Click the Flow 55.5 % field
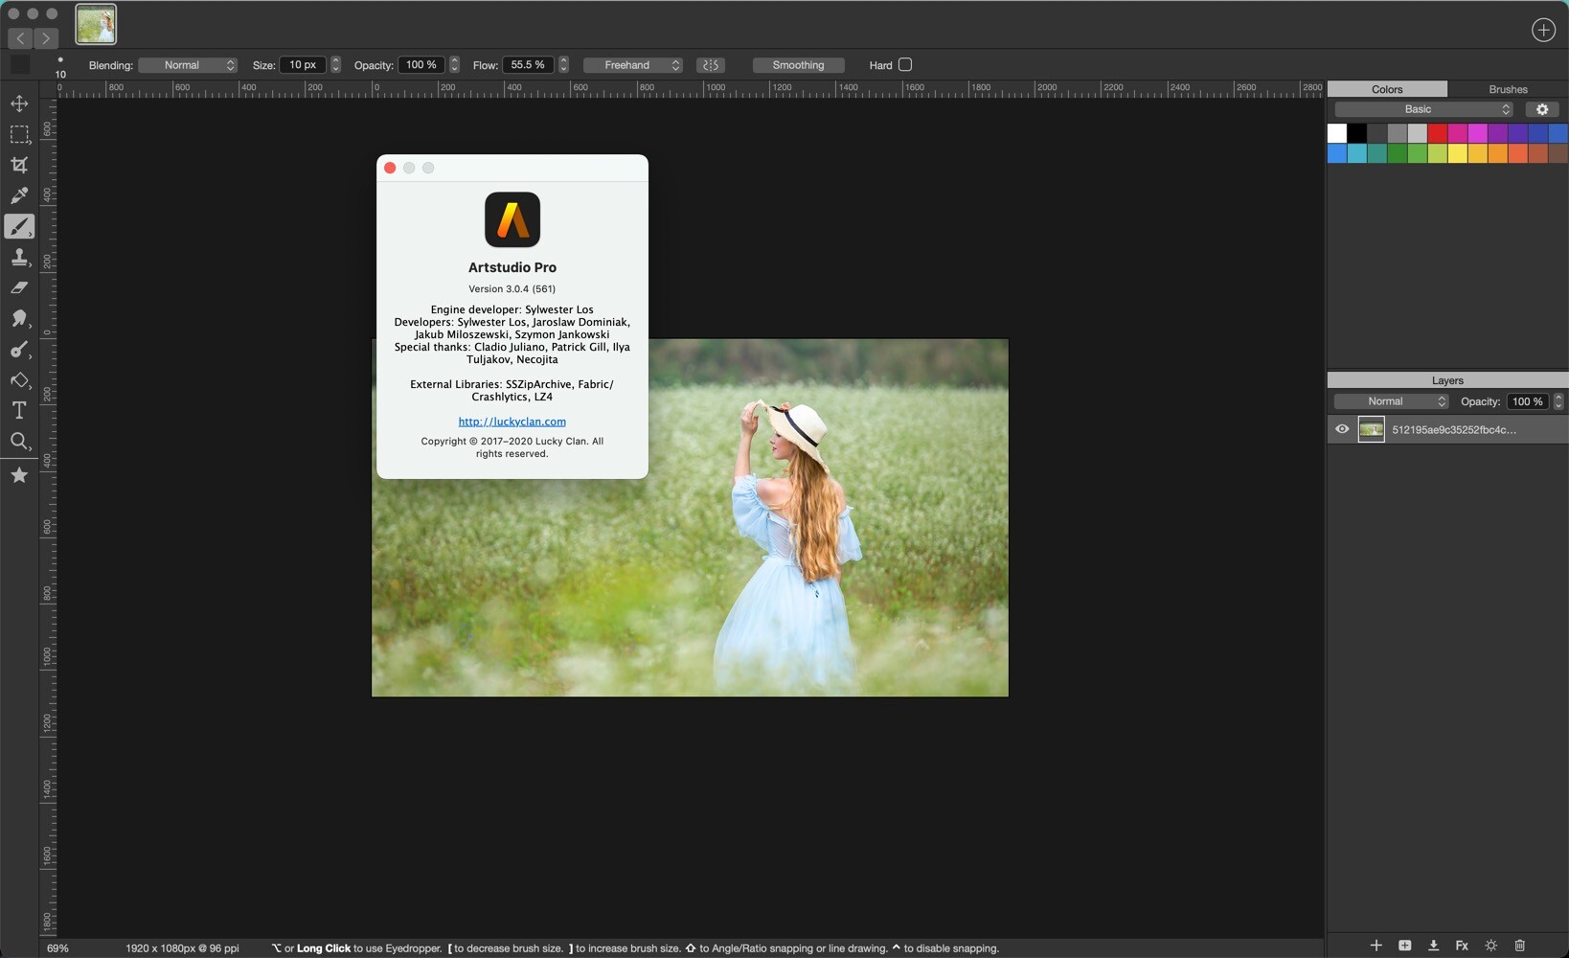The width and height of the screenshot is (1569, 958). [x=528, y=65]
